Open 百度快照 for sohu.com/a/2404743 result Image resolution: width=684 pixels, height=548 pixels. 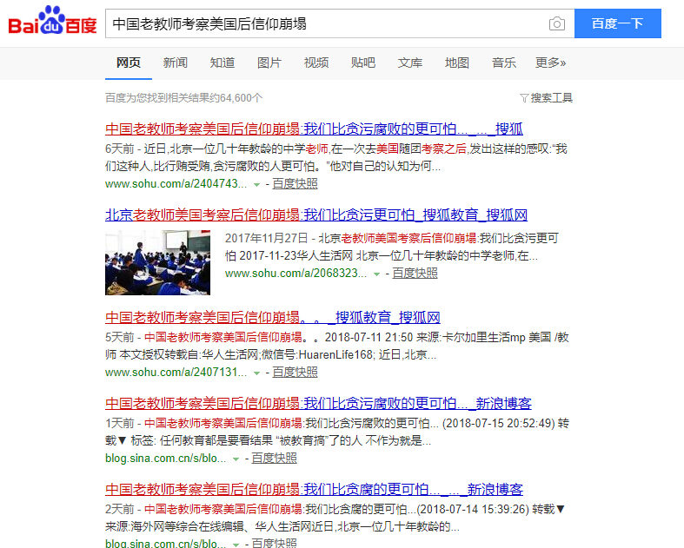[295, 184]
